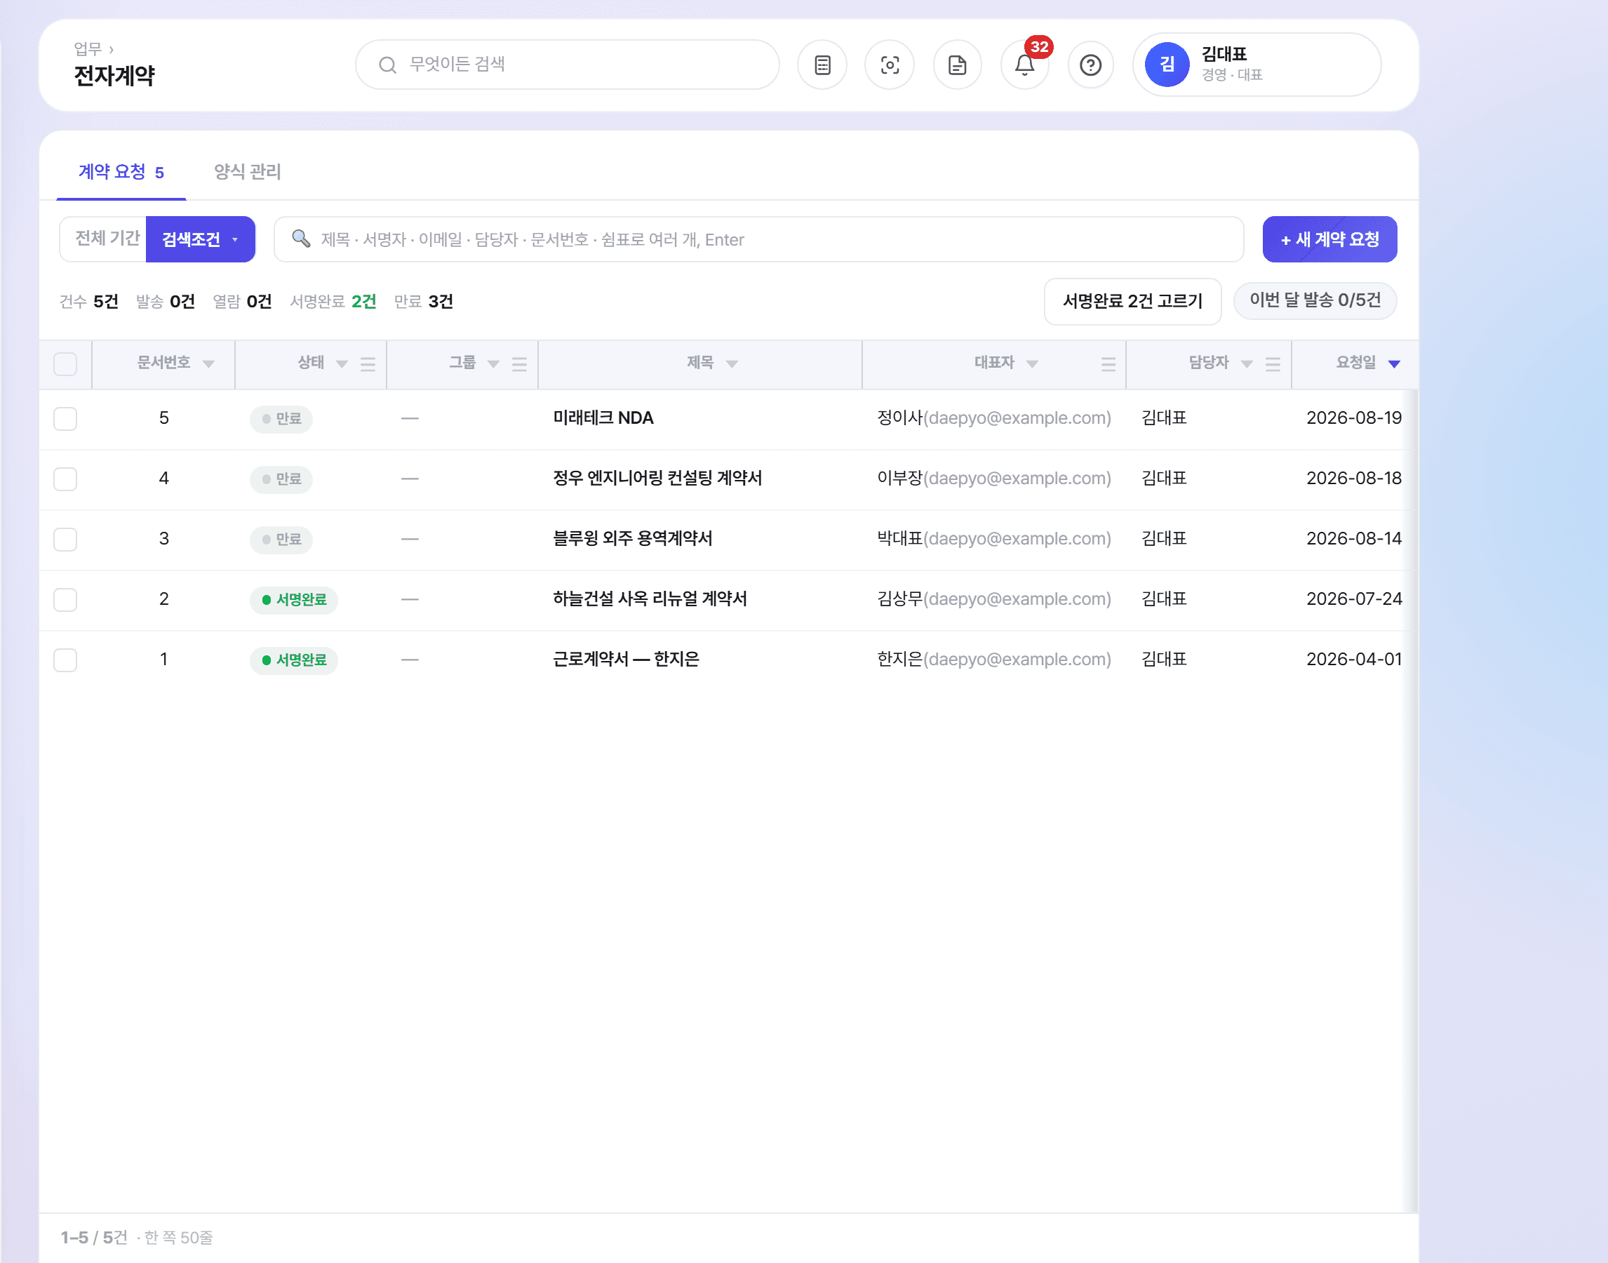The width and height of the screenshot is (1608, 1263).
Task: Focus the 무엇이든 검색 global search field
Action: click(567, 65)
